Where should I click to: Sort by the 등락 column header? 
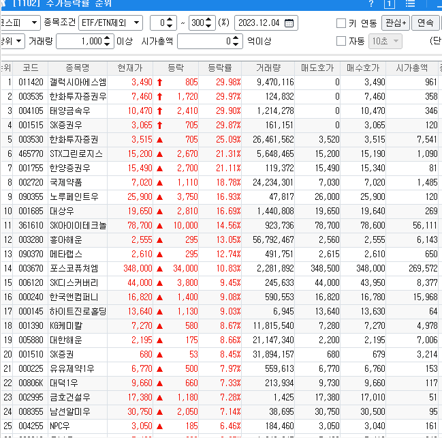click(176, 68)
